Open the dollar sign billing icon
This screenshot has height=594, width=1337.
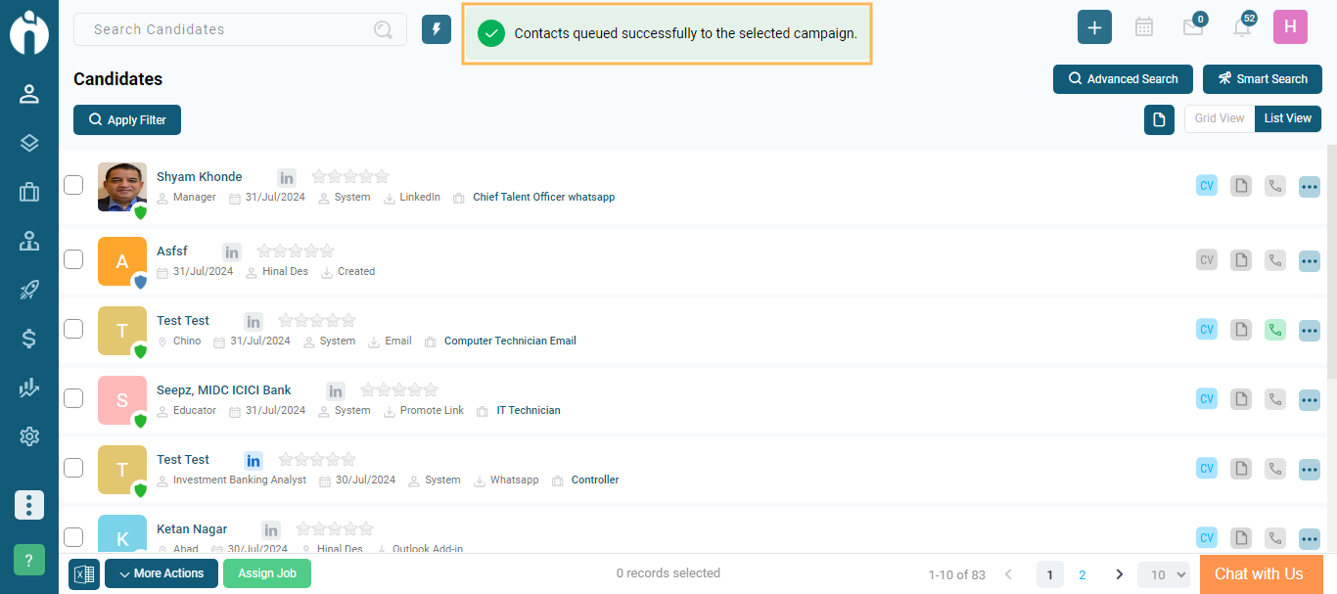tap(29, 339)
